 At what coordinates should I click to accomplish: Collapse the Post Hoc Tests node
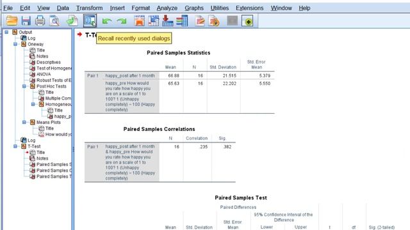coord(24,86)
